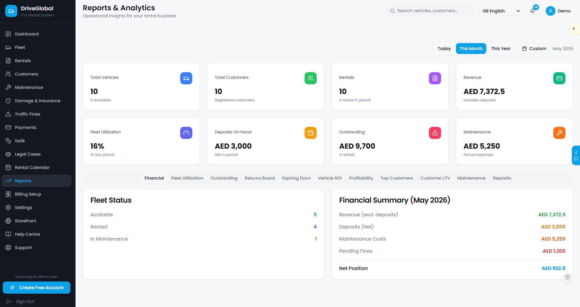Click the Rented count 4 in Fleet Status
Image resolution: width=580 pixels, height=307 pixels.
coord(315,227)
